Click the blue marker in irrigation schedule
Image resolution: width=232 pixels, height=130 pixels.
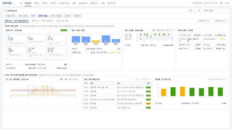[169, 35]
